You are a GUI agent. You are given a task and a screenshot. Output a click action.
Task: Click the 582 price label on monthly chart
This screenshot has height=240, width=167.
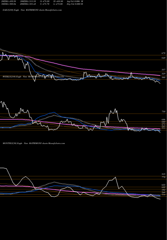pos(163,190)
